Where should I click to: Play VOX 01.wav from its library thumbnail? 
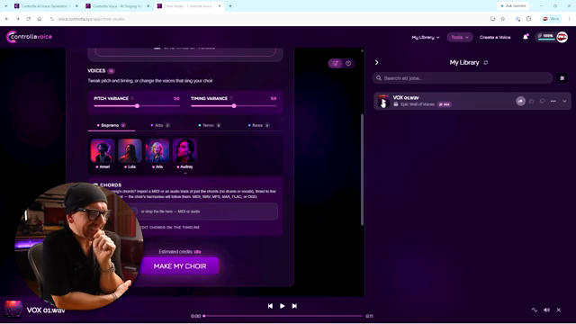coord(383,102)
